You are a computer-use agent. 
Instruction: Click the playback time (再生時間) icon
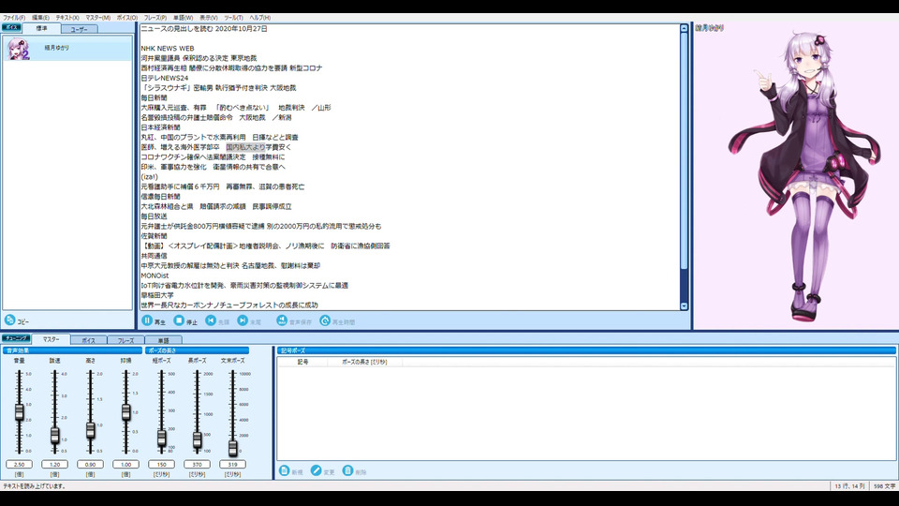pyautogui.click(x=325, y=320)
